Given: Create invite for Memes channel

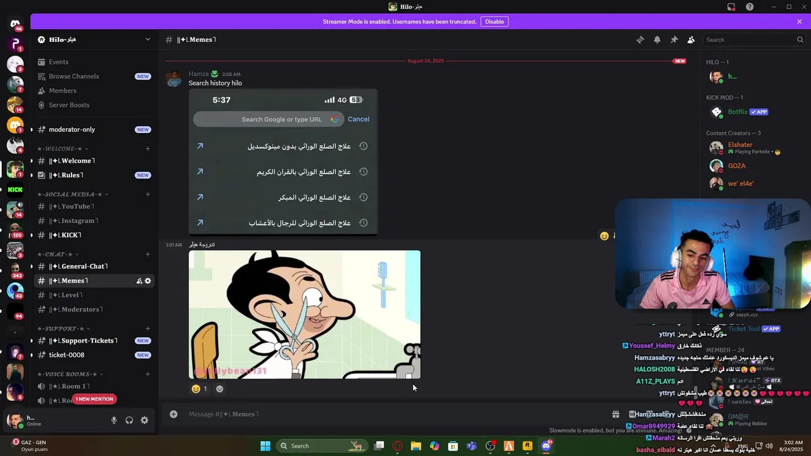Looking at the screenshot, I should pos(139,281).
